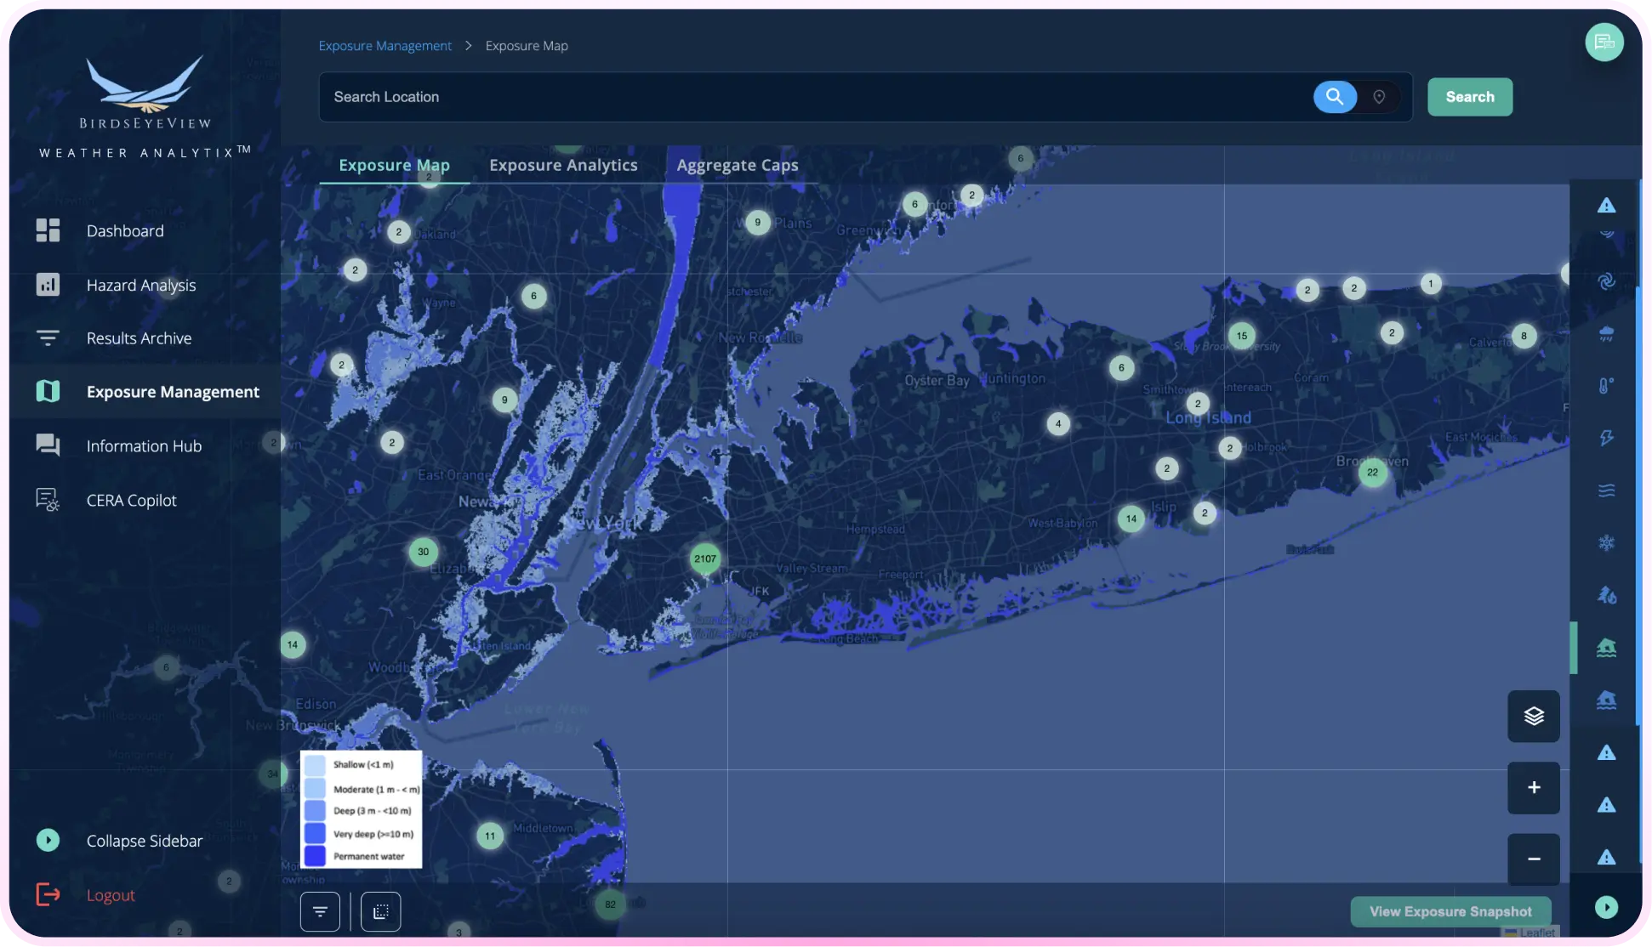Screen dimensions: 1652x947
Task: Open the map layers selector
Action: click(x=1533, y=716)
